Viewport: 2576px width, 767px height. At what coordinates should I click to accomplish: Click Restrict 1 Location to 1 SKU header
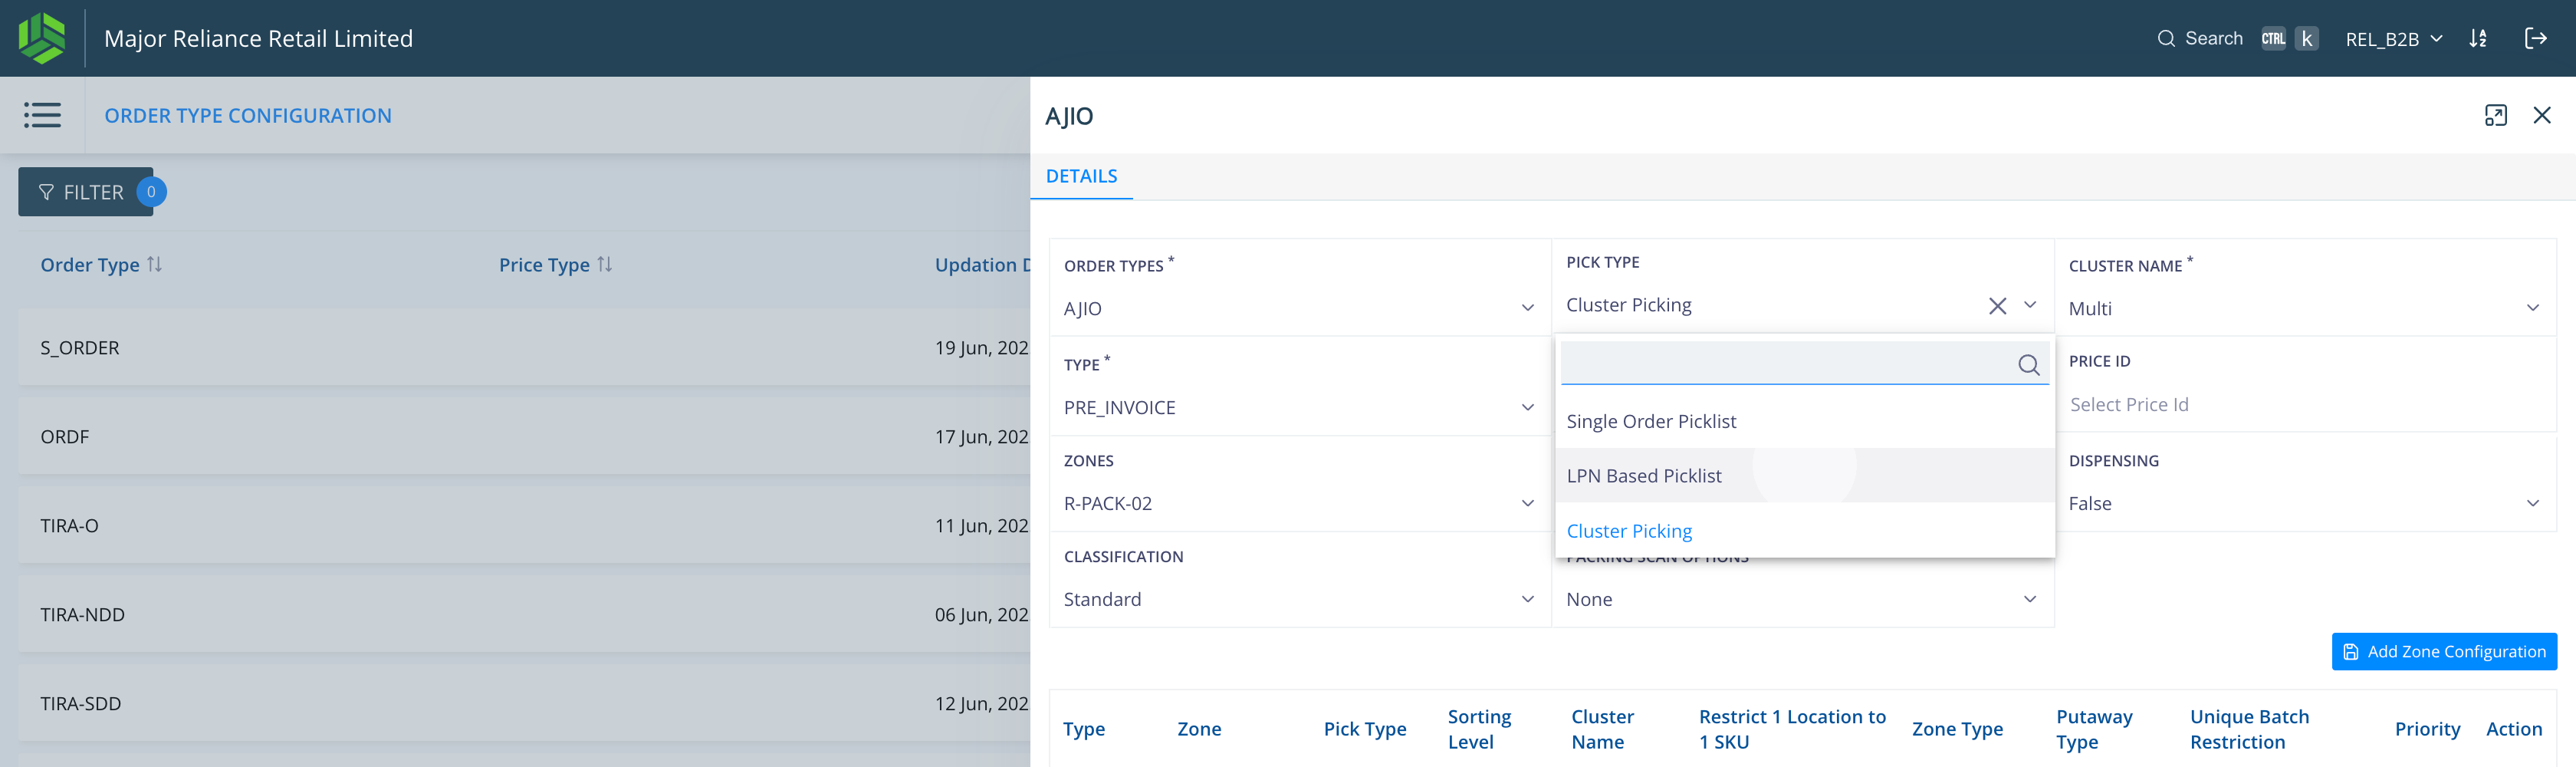point(1792,729)
